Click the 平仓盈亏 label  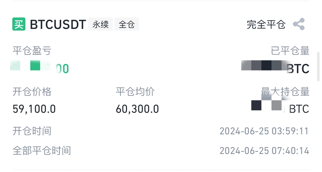coord(32,51)
